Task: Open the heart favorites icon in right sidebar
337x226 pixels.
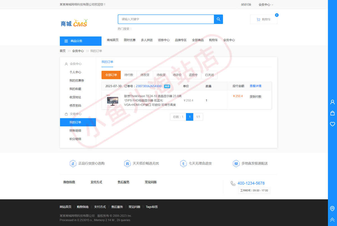Action: 333,124
